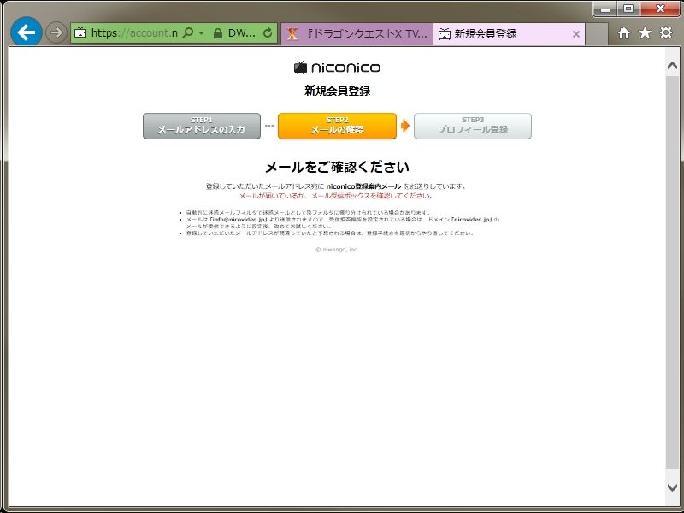This screenshot has width=684, height=513.
Task: Open a new tab with blank tab button
Action: [x=596, y=34]
